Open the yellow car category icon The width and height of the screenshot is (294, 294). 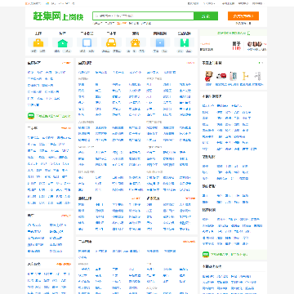pyautogui.click(x=111, y=42)
